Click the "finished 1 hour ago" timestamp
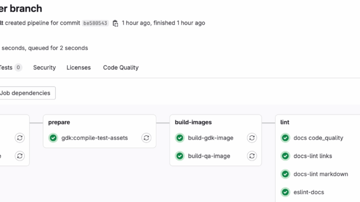360x202 pixels. (179, 23)
